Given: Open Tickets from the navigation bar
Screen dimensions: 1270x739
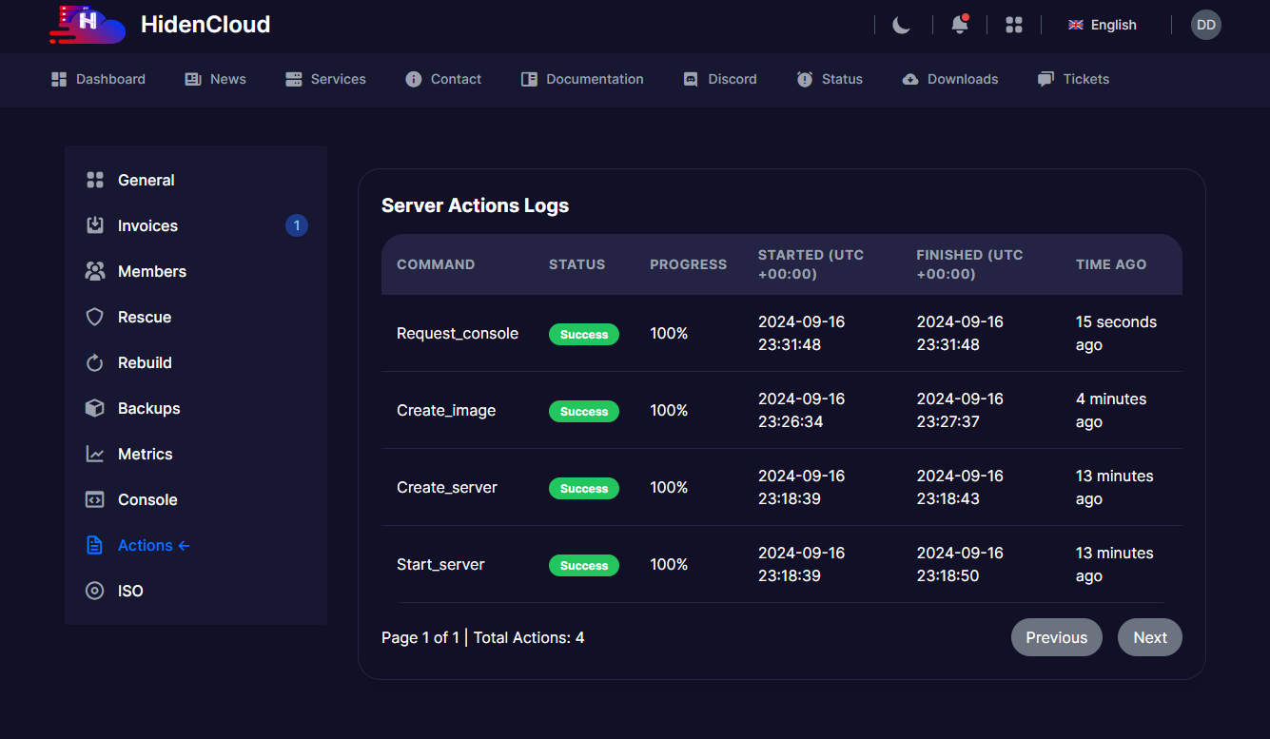Looking at the screenshot, I should click(1073, 79).
